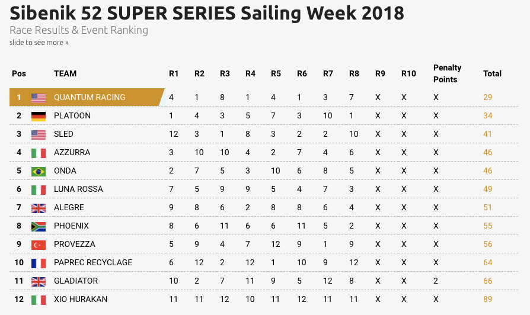The height and width of the screenshot is (315, 530).
Task: Click the South African flag beside Phoenix
Action: tap(39, 227)
